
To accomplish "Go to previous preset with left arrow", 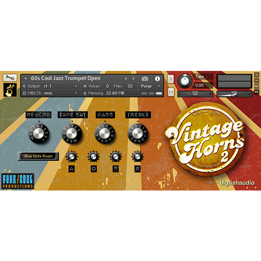I will (126, 79).
